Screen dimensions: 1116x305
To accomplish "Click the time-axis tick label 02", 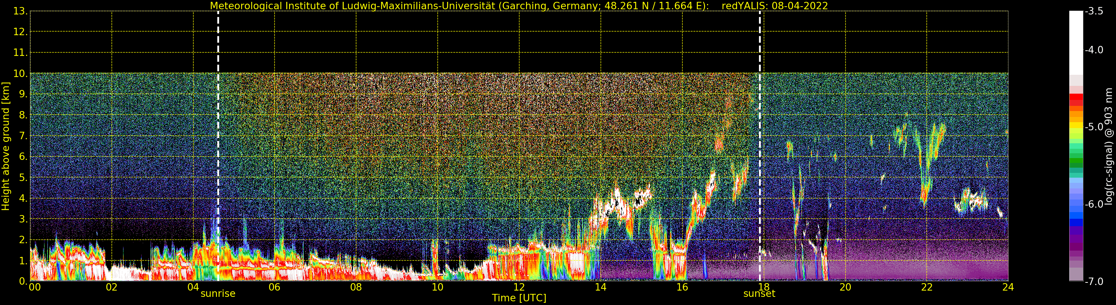I will click(112, 287).
